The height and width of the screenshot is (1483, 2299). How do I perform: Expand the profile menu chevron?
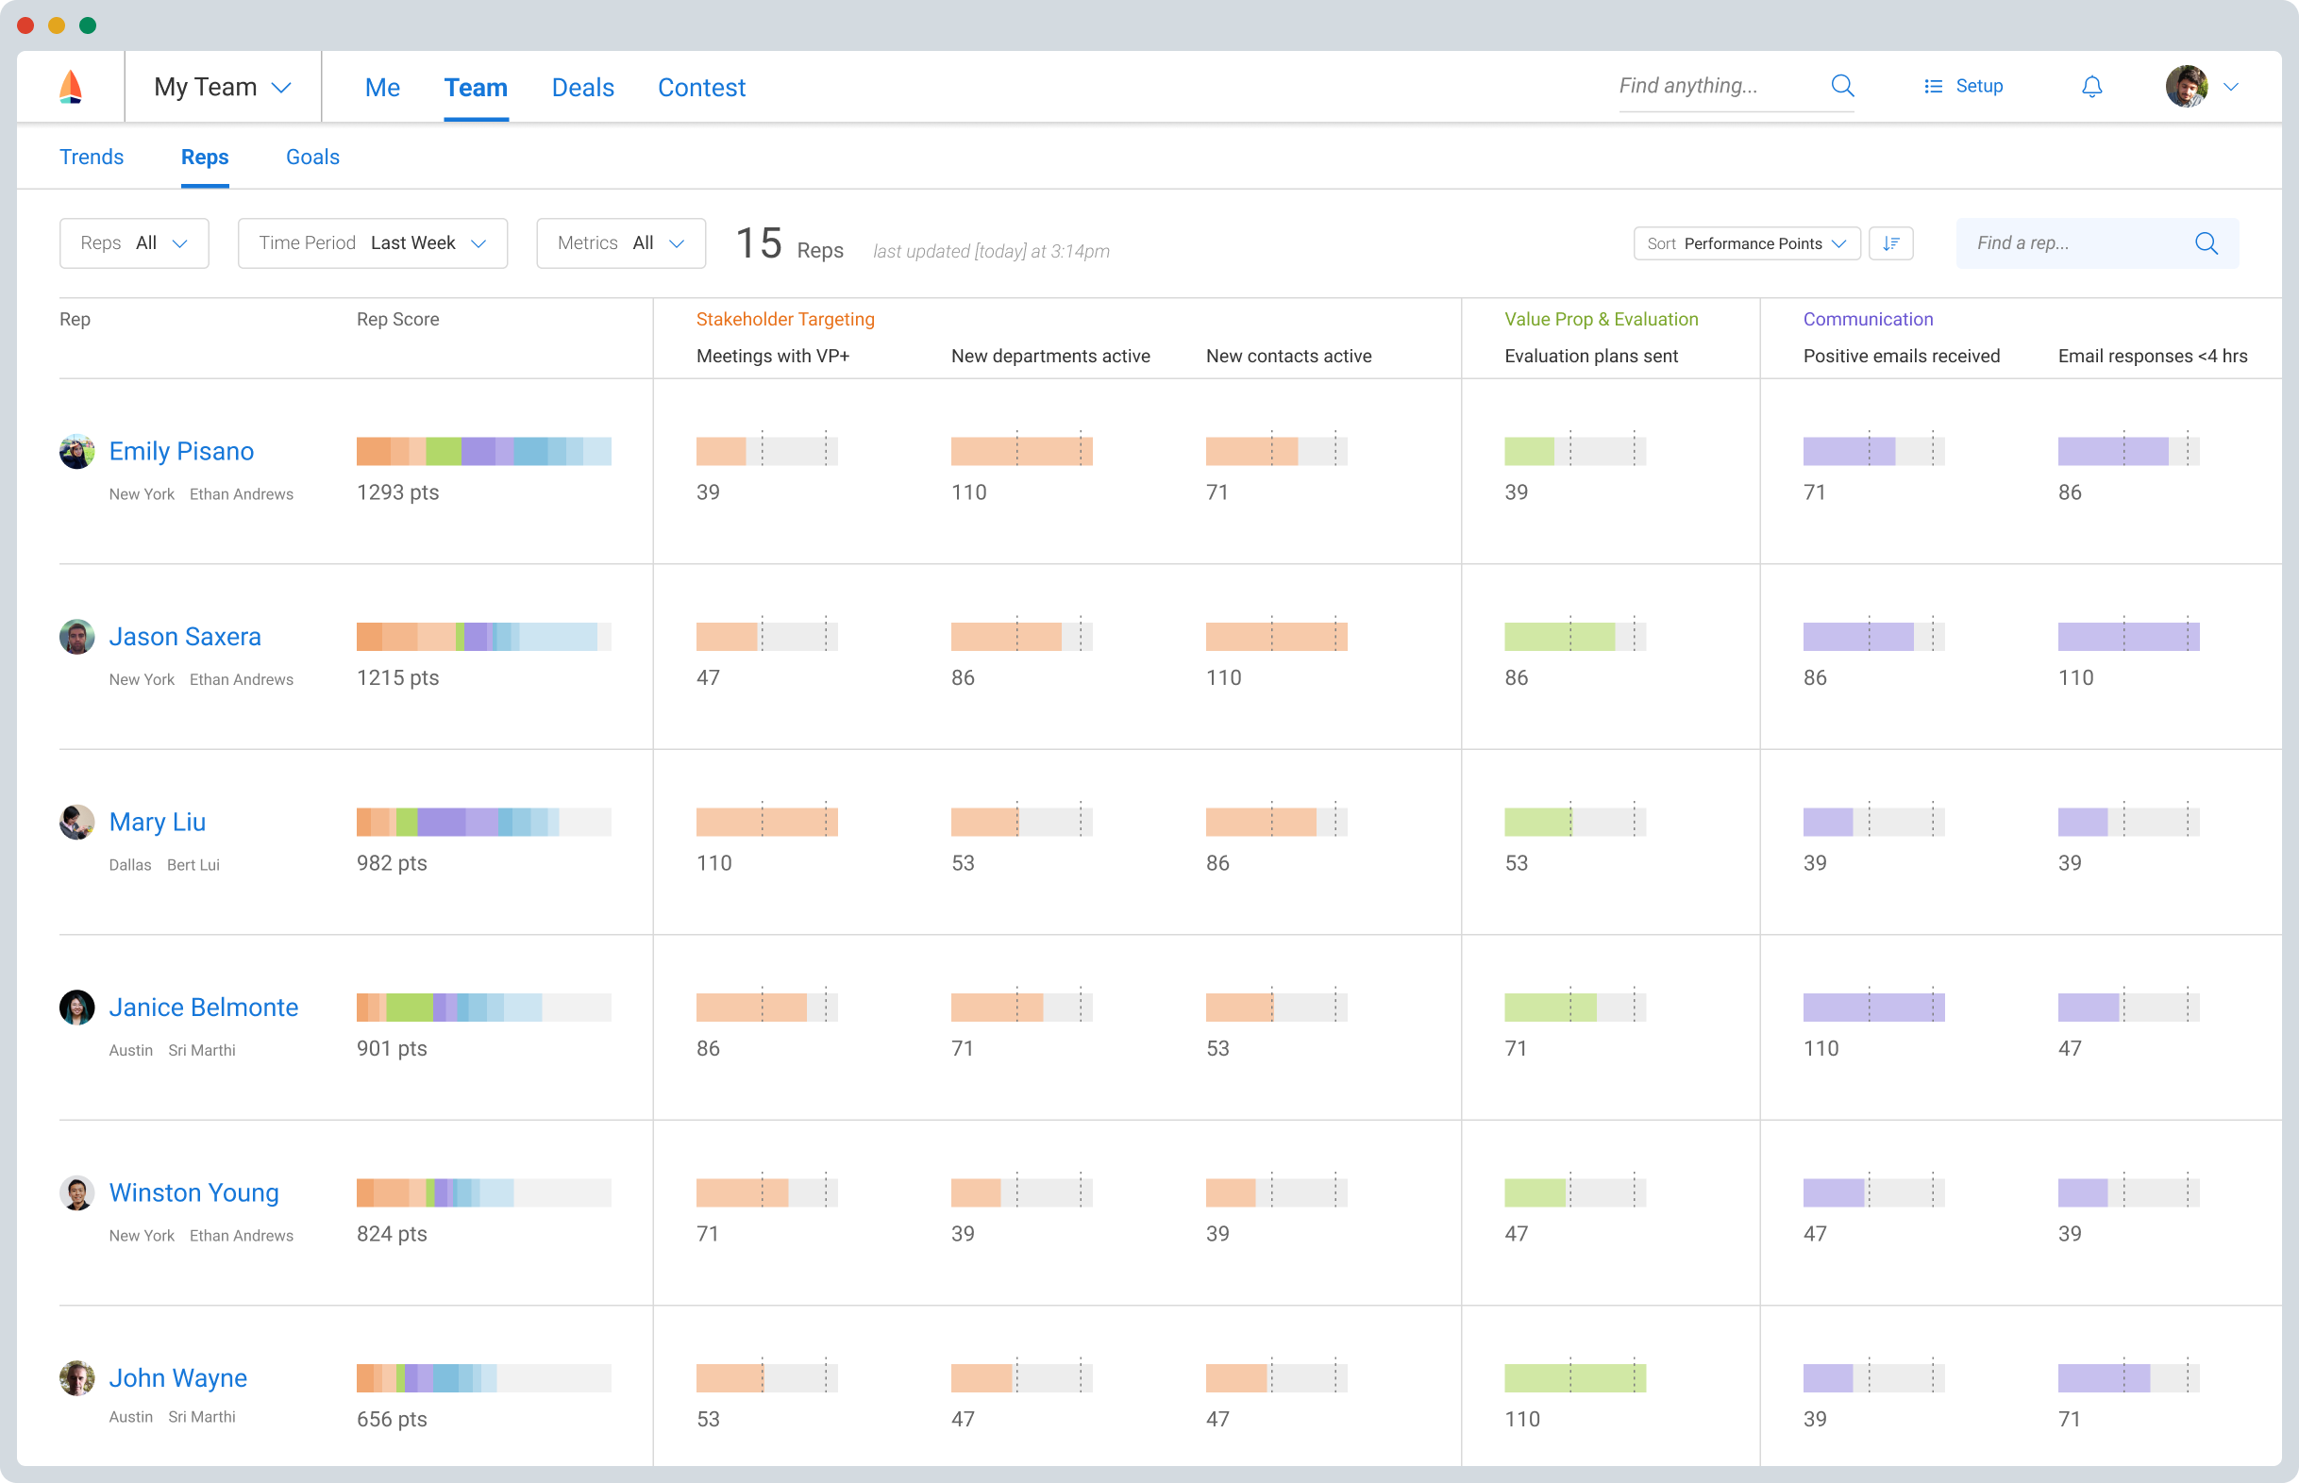(x=2231, y=87)
